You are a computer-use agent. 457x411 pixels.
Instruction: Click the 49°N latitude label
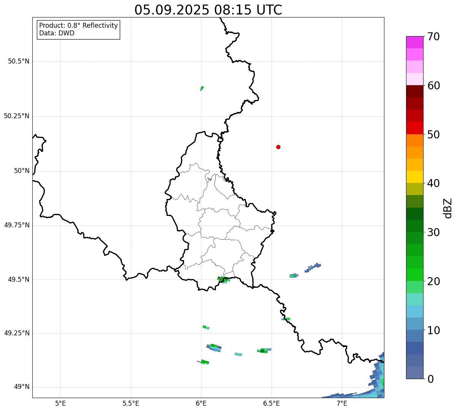click(22, 387)
